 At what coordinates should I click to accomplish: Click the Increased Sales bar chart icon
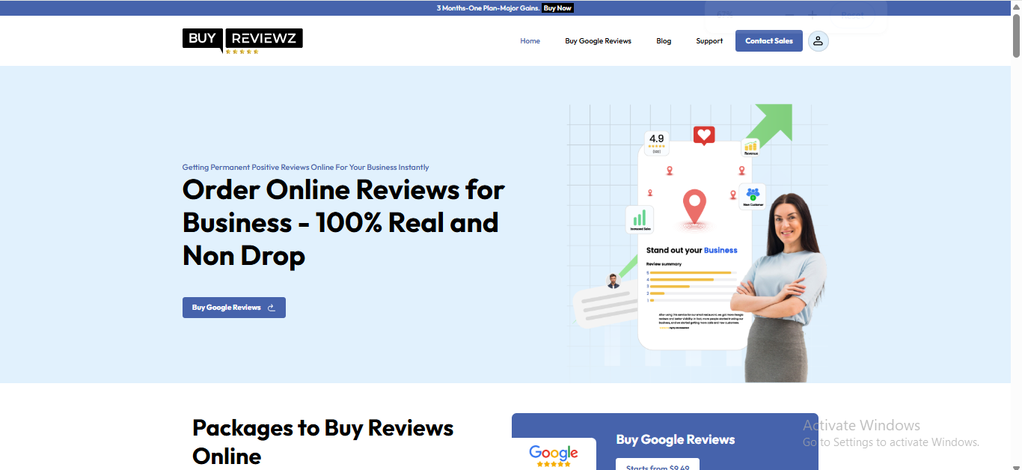(640, 220)
